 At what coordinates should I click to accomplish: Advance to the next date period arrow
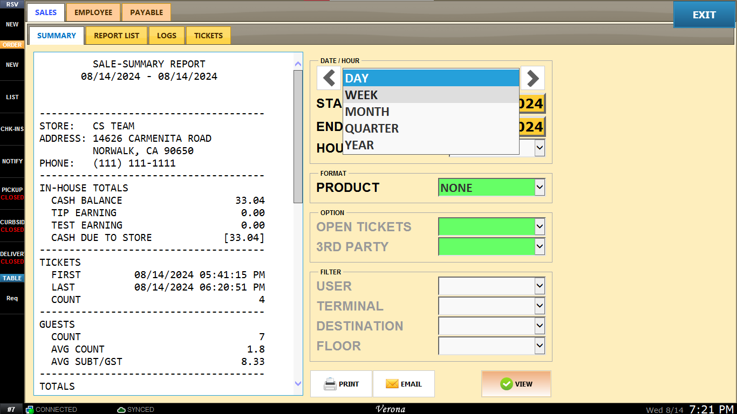click(x=533, y=78)
